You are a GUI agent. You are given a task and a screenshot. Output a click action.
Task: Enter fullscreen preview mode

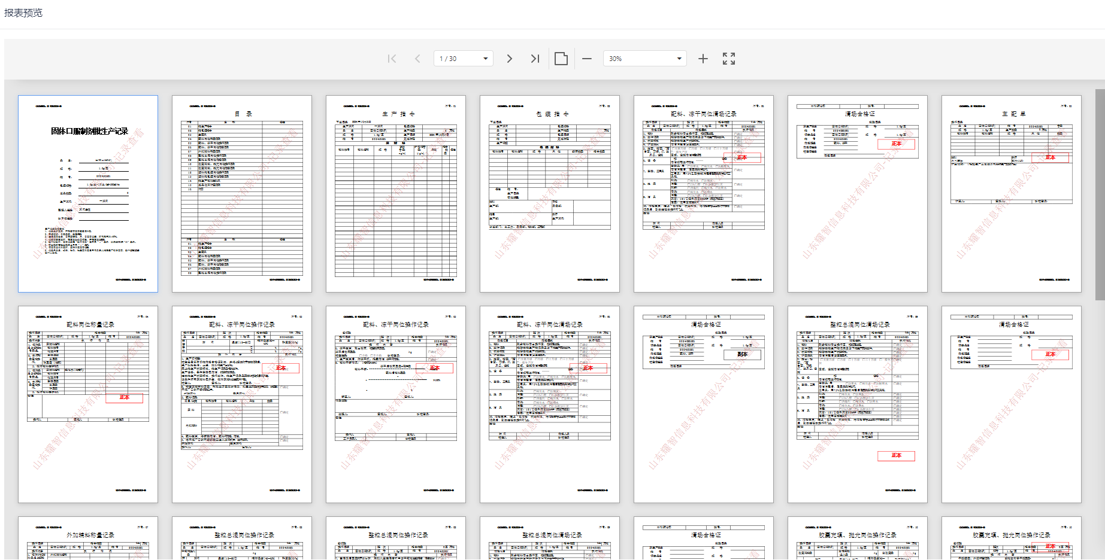(729, 59)
